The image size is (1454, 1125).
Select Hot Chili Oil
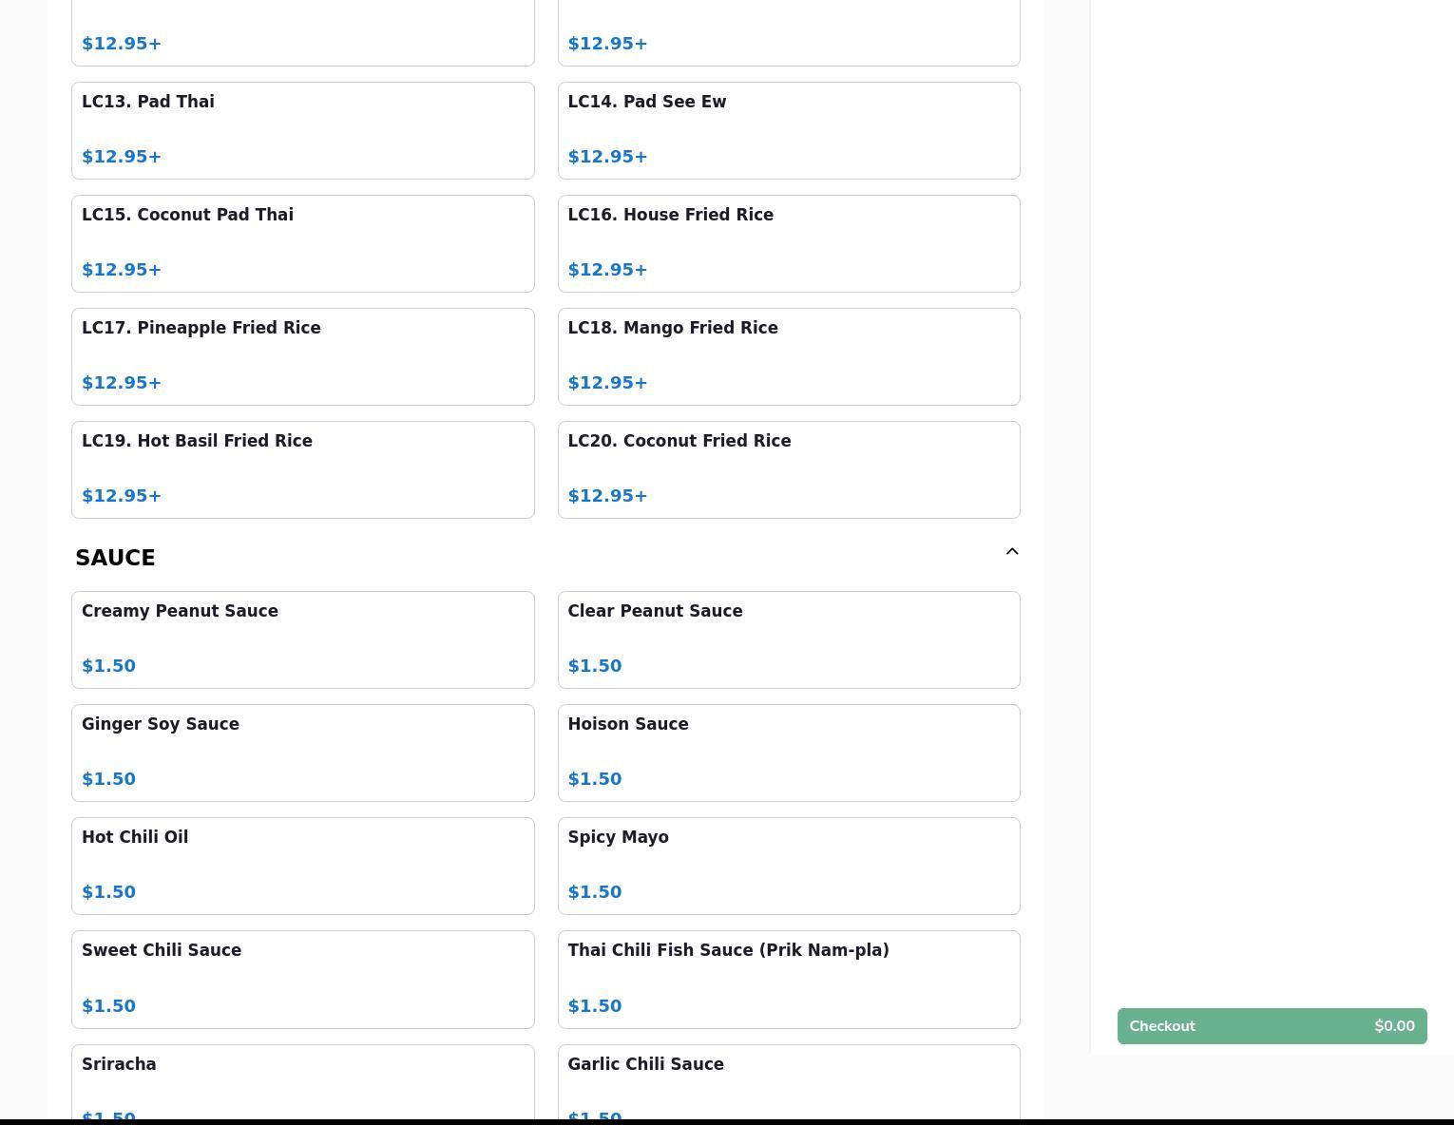click(x=302, y=866)
